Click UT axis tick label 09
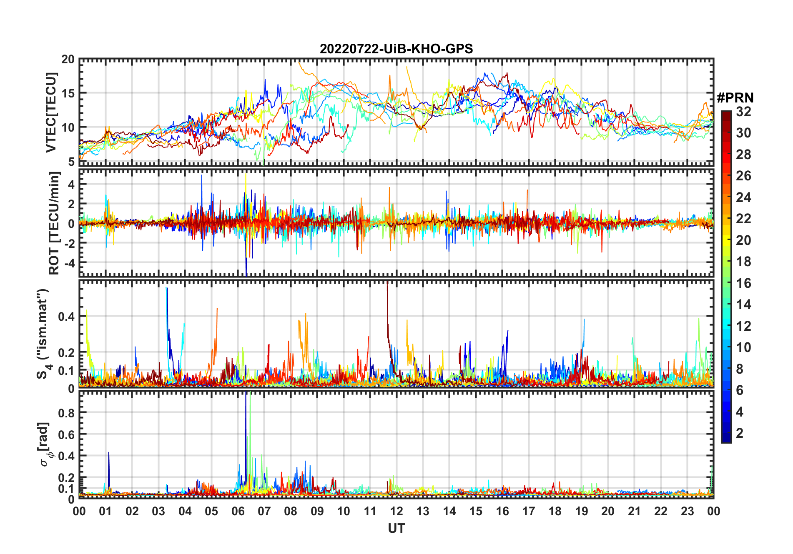The image size is (793, 554). 317,511
